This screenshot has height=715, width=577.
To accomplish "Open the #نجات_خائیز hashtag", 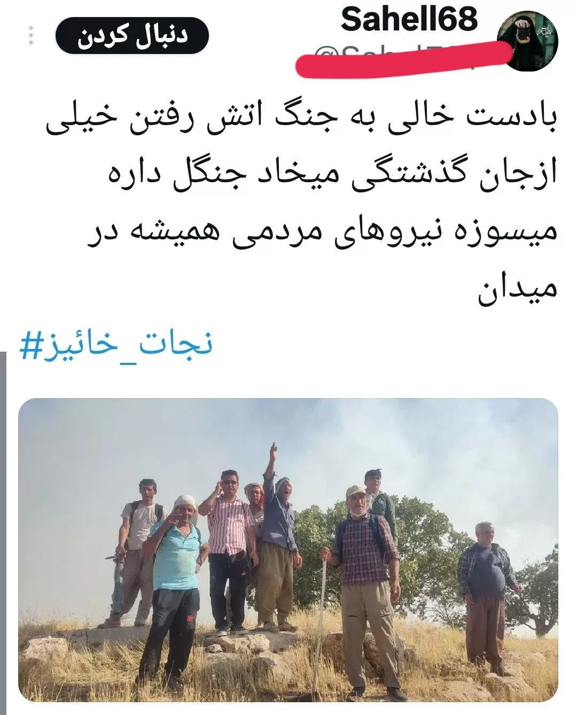I will (x=116, y=344).
